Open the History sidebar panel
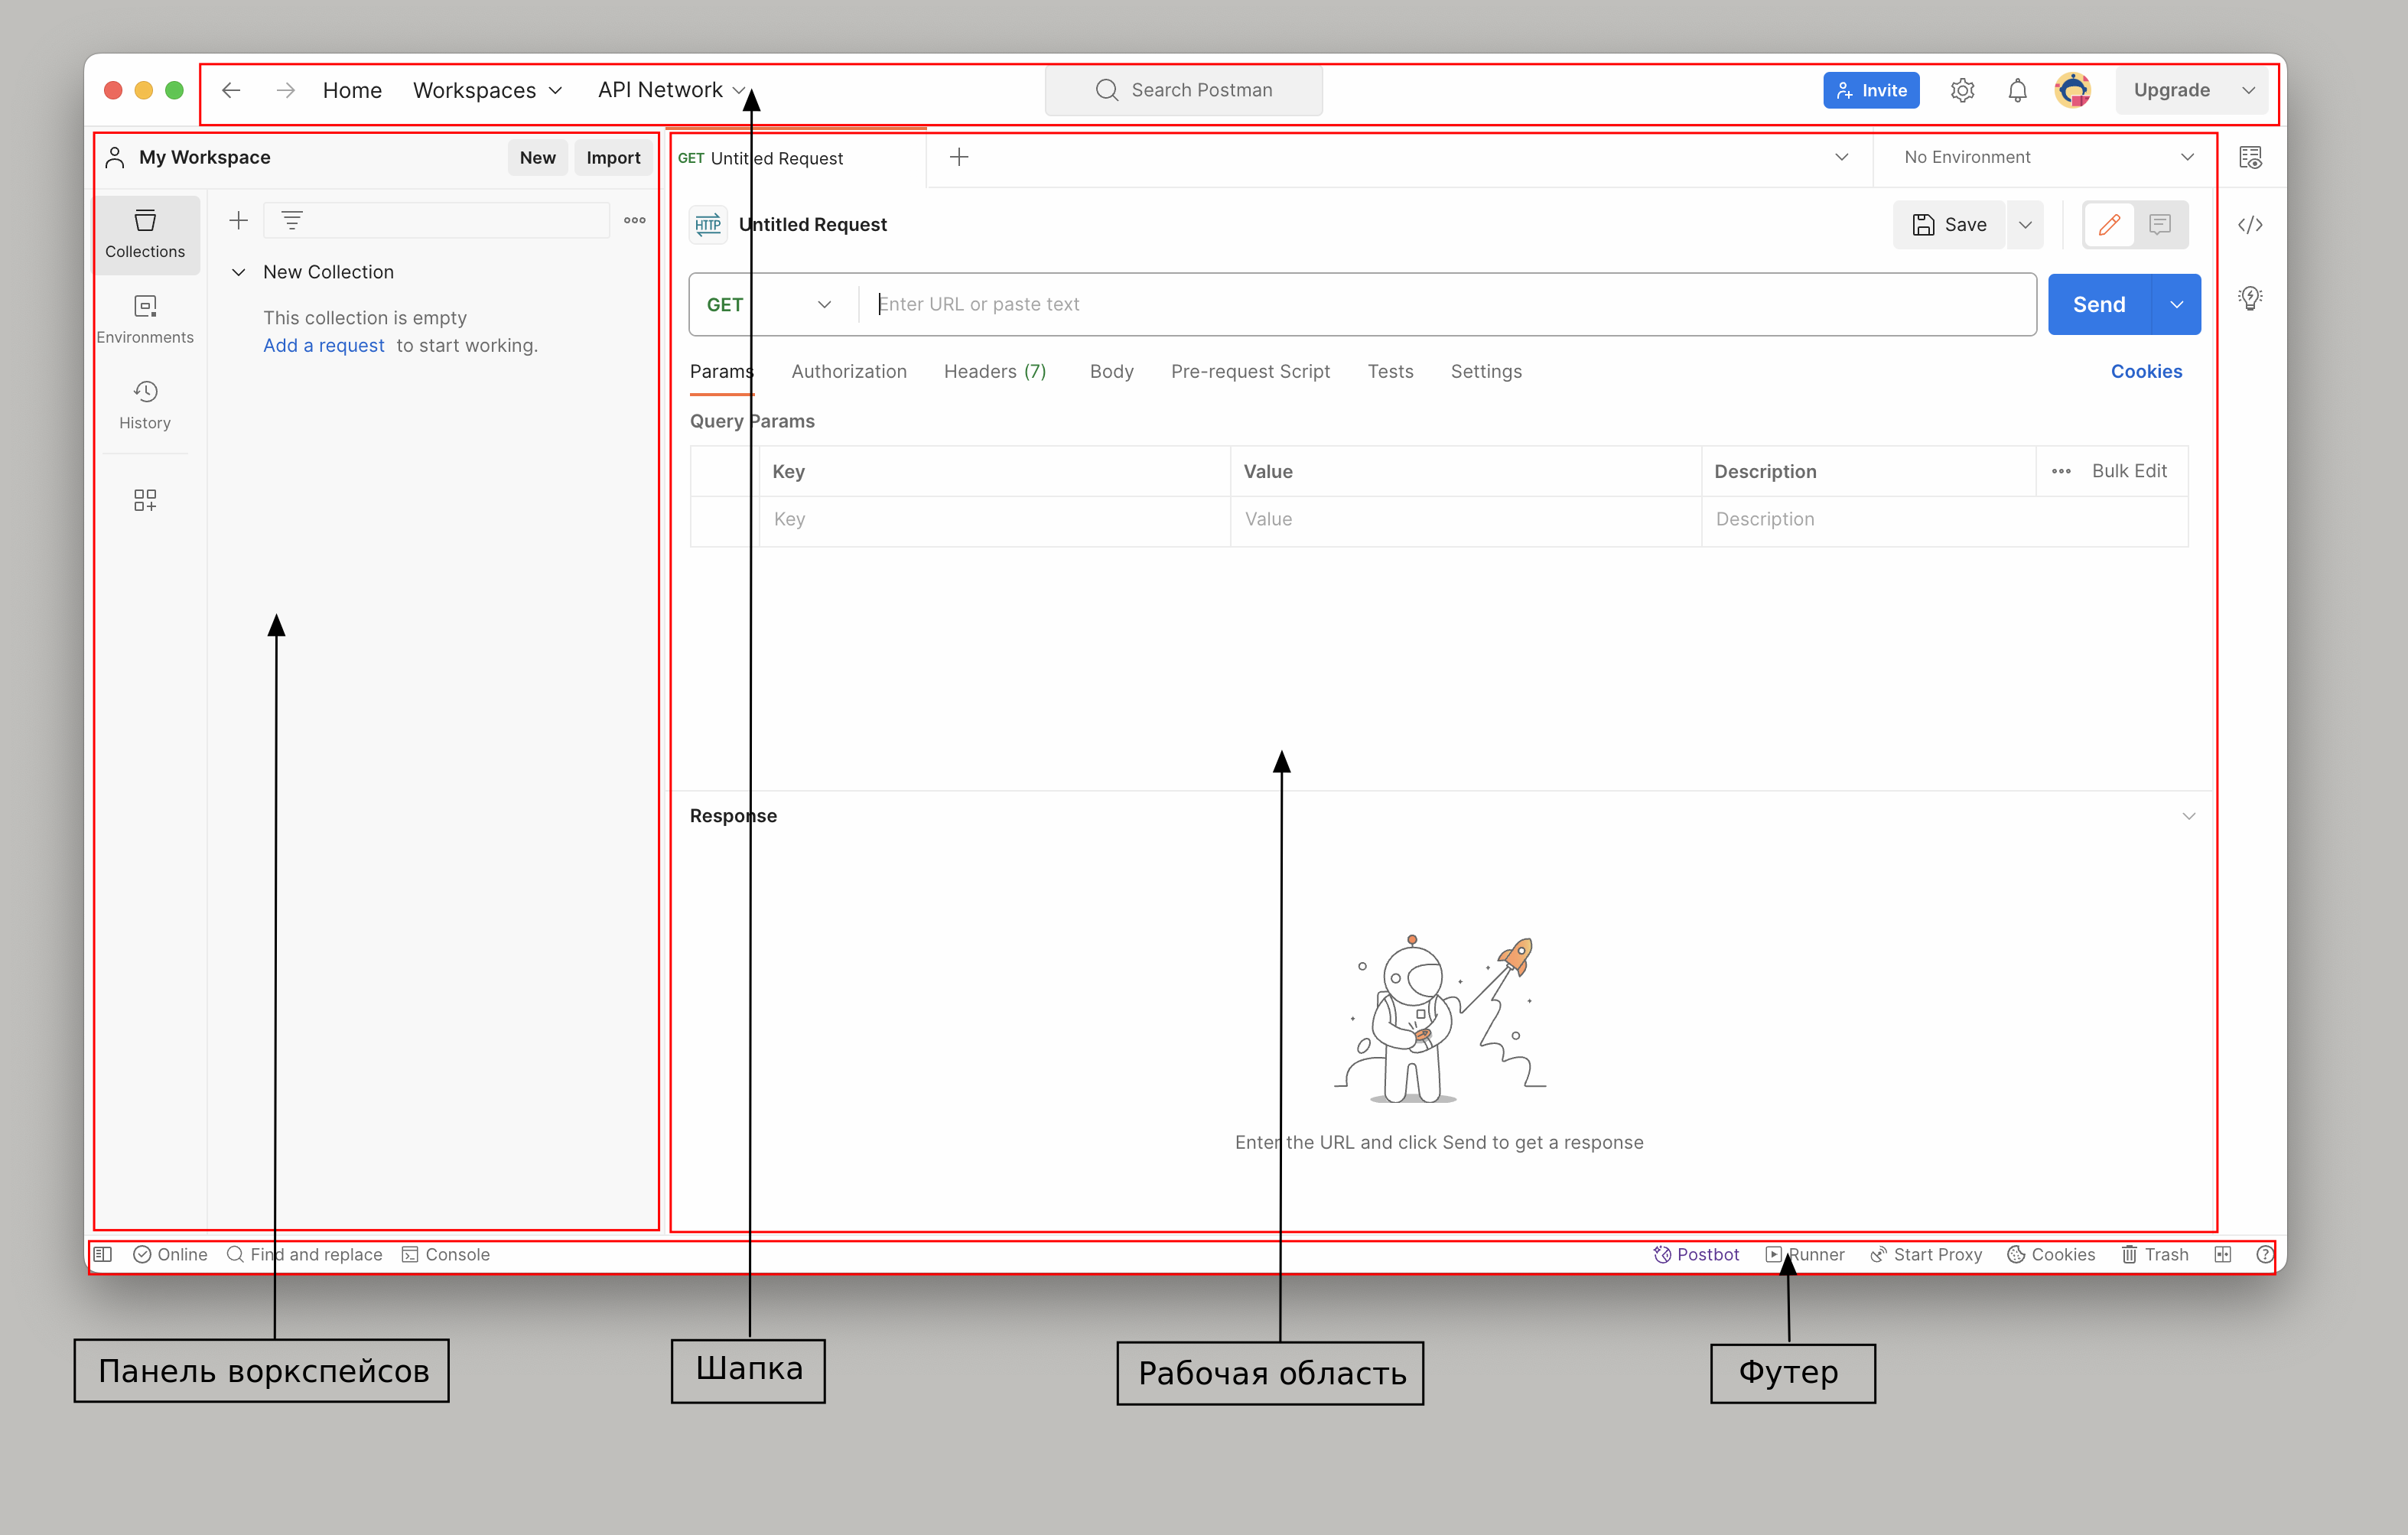The height and width of the screenshot is (1535, 2408). tap(145, 405)
